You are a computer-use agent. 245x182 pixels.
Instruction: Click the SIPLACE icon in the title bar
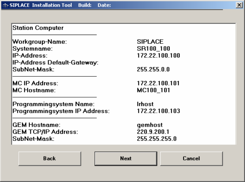[x=5, y=5]
